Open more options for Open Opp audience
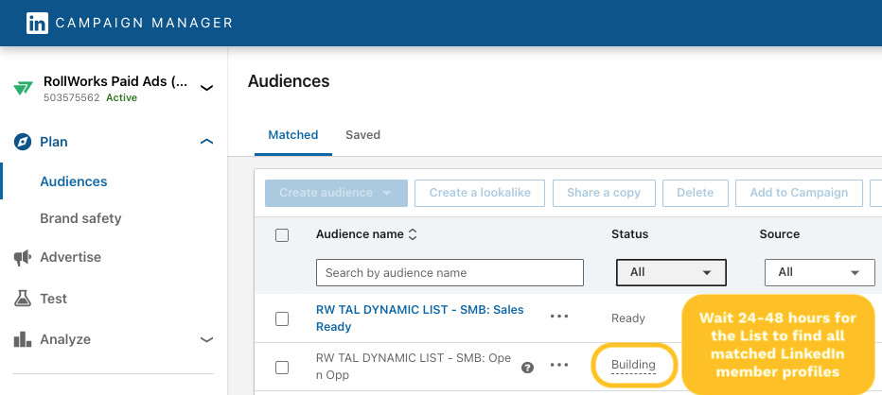882x395 pixels. tap(559, 366)
